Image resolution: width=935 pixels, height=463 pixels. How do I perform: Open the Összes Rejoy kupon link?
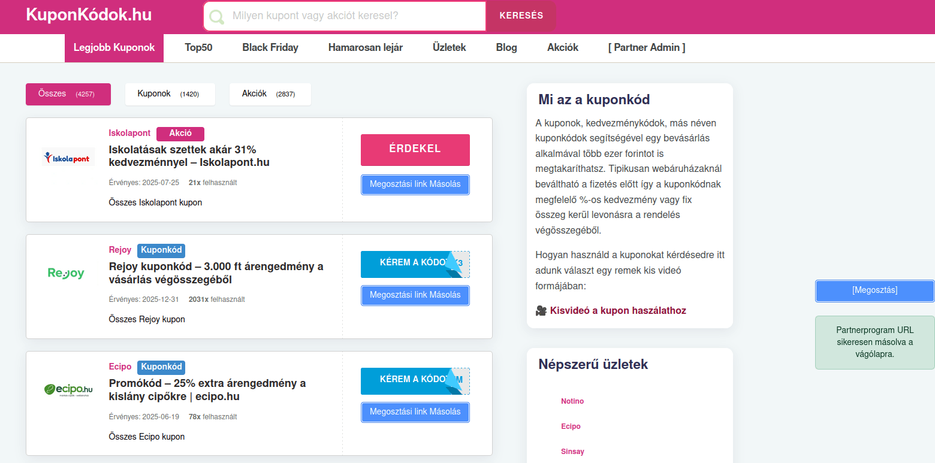(x=147, y=319)
